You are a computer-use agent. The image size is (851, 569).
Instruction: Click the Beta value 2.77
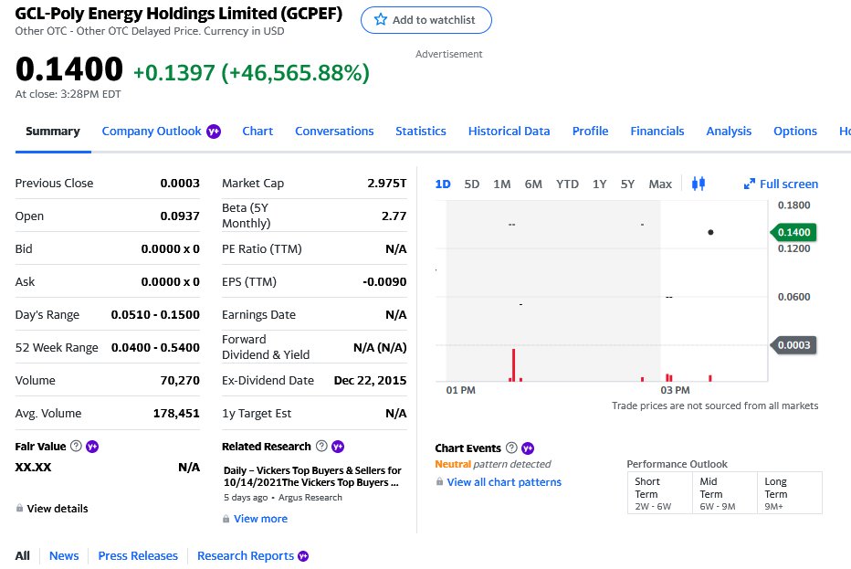point(394,216)
